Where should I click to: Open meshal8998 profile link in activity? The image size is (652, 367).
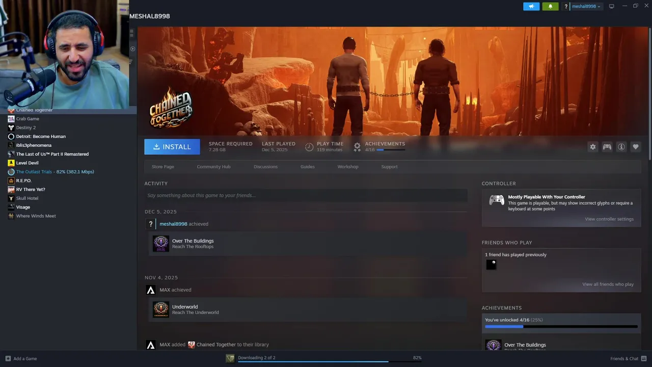point(173,224)
